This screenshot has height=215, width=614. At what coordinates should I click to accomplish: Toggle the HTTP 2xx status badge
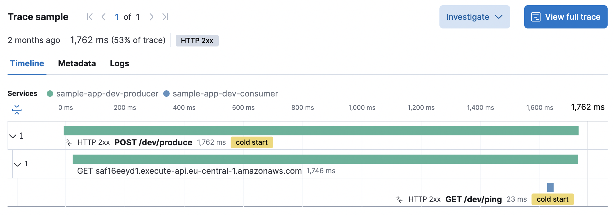click(197, 40)
